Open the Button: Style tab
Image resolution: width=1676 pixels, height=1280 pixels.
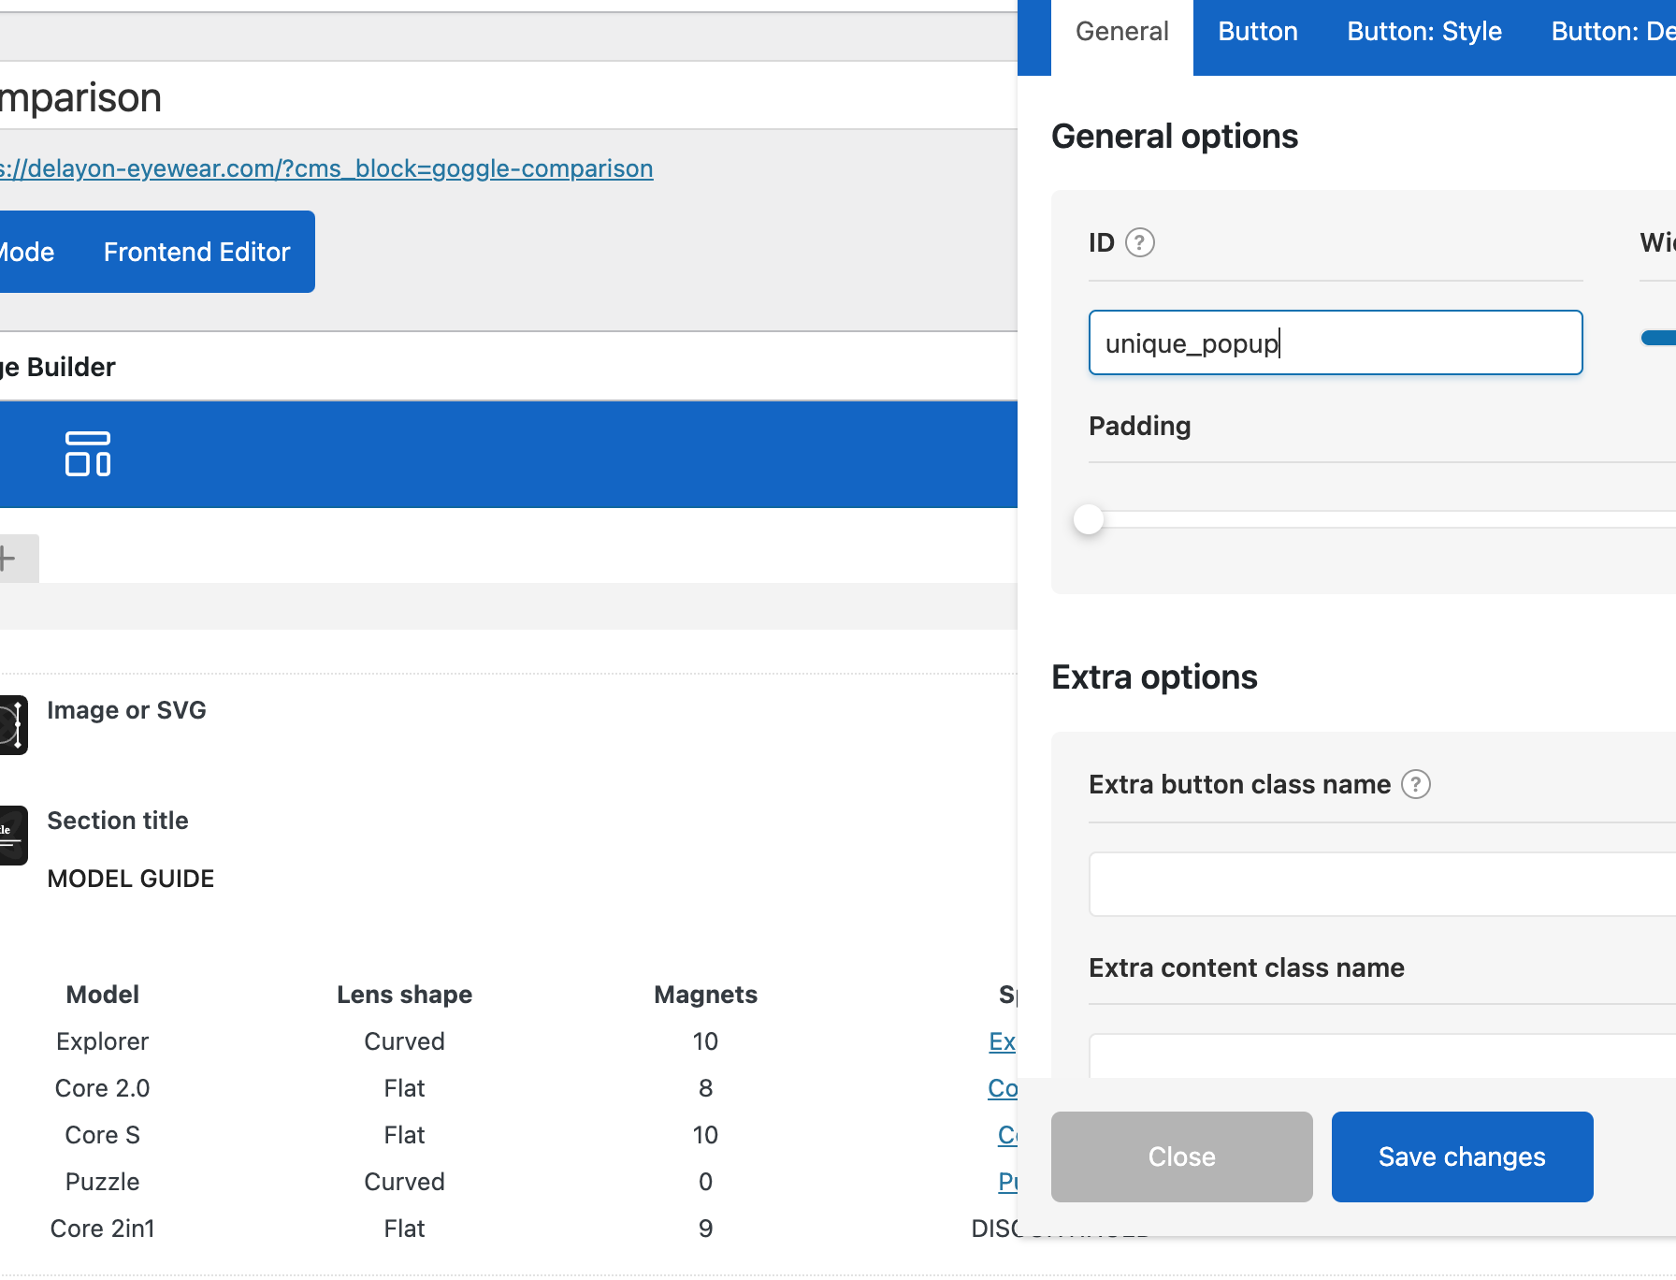tap(1423, 32)
